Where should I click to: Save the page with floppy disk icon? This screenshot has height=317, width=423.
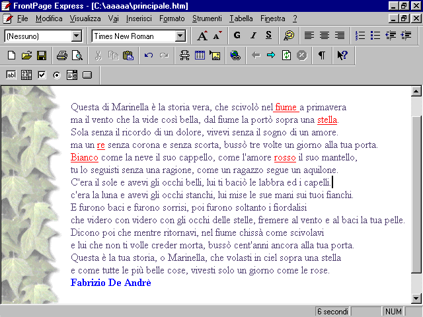coord(42,55)
